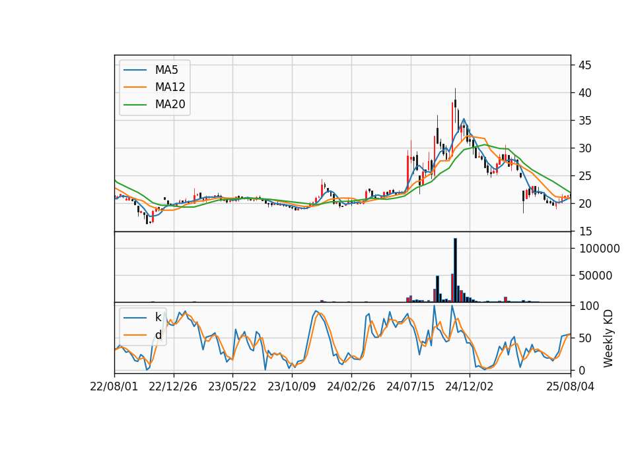Click the 15 price axis label
Screen dimensions: 634x455
(x=585, y=231)
